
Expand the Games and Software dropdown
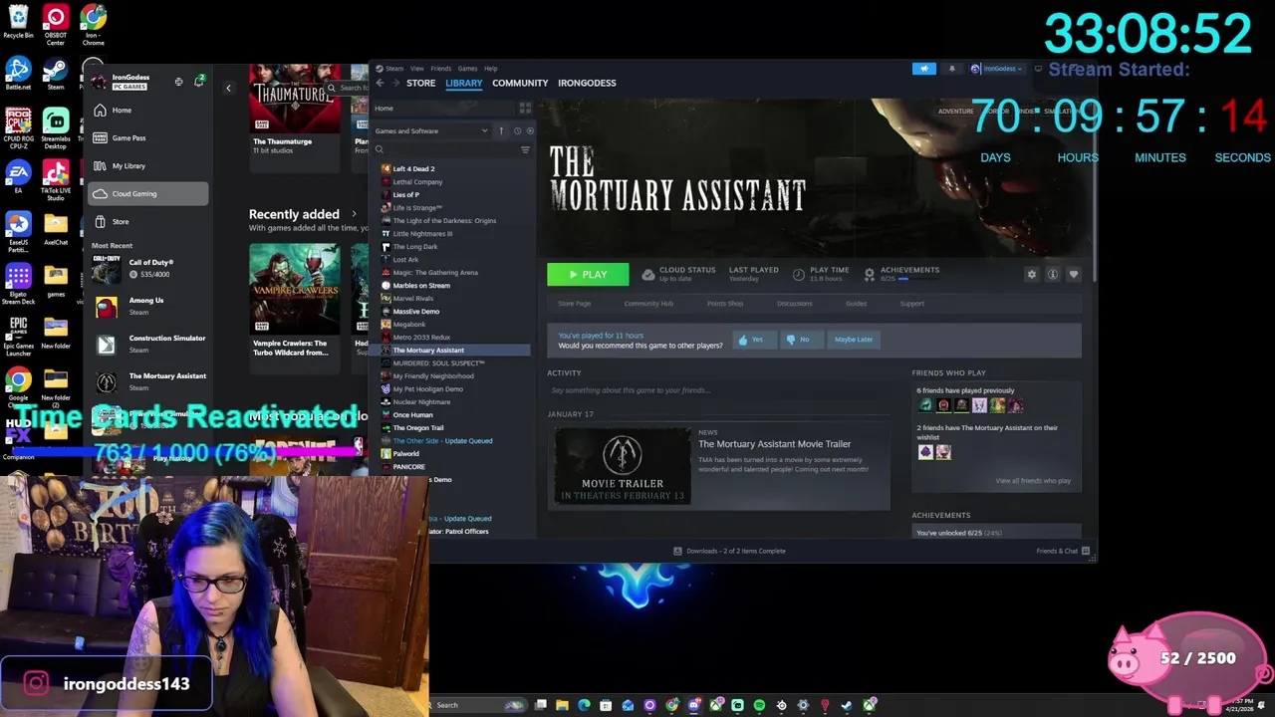point(431,130)
